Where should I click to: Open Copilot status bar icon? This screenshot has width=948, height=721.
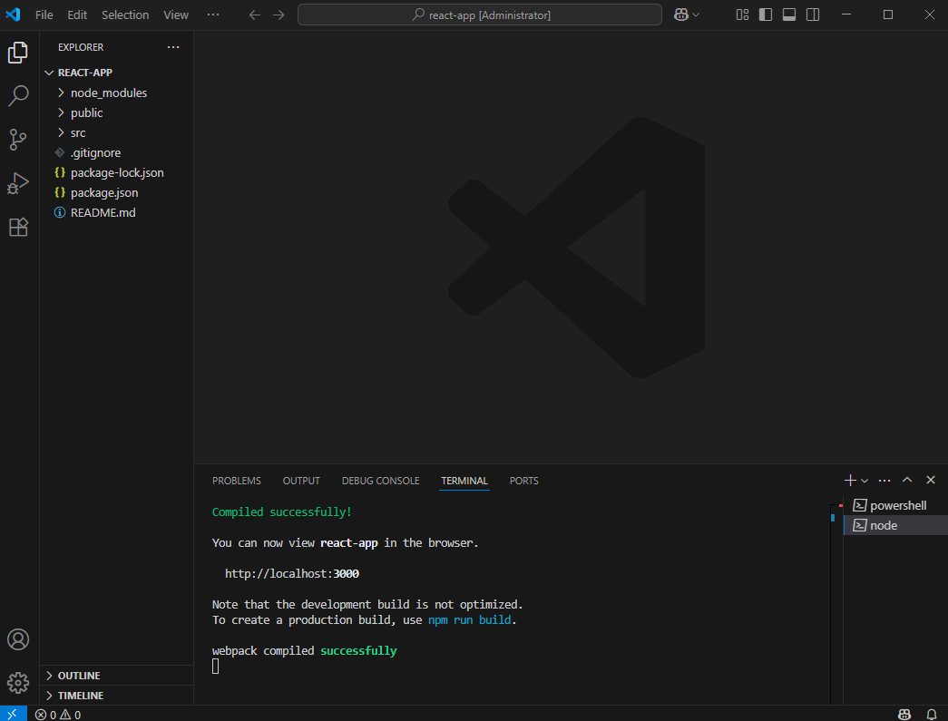(x=904, y=715)
